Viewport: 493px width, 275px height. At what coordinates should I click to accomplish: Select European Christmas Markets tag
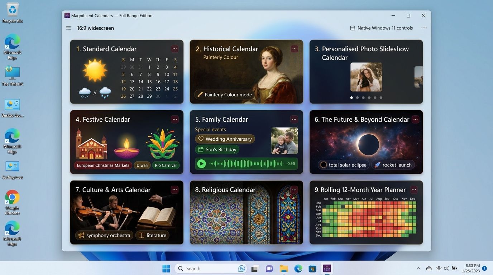(103, 165)
